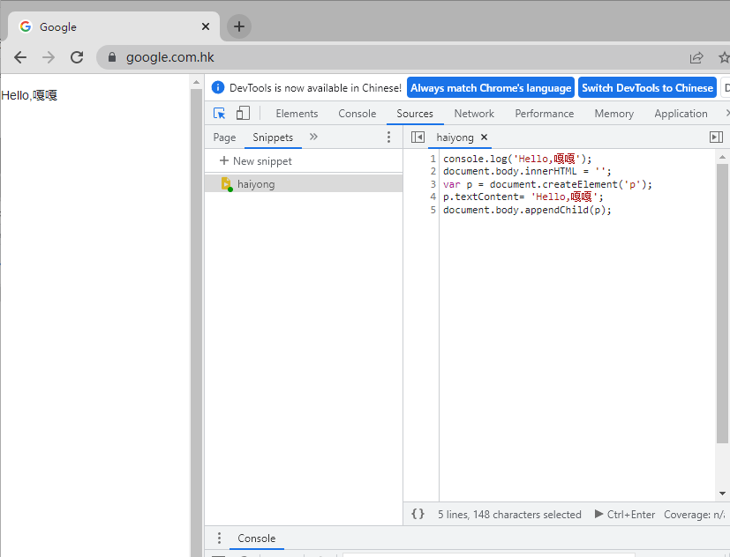Viewport: 730px width, 557px height.
Task: Go back with the browser back arrow
Action: tap(20, 57)
